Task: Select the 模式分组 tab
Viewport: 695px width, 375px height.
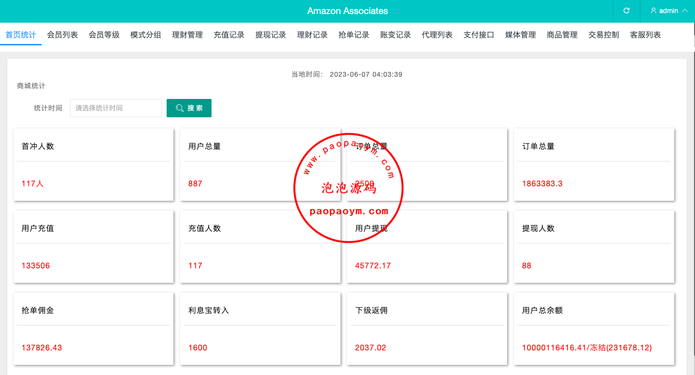Action: click(145, 35)
